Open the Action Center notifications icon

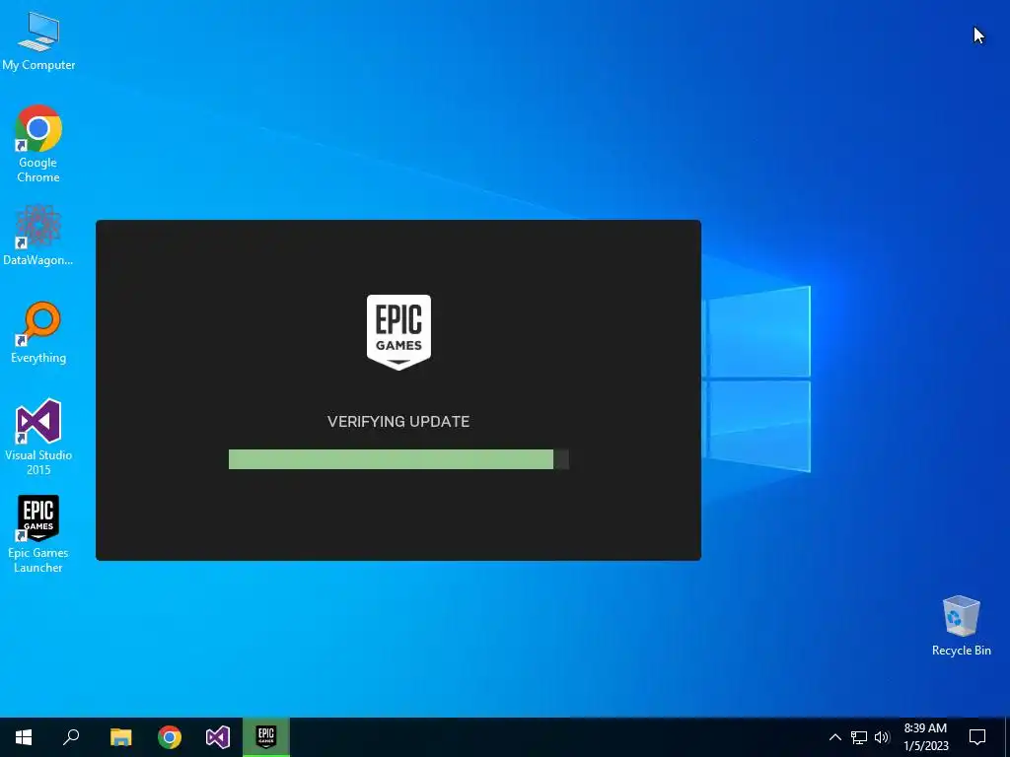pos(977,737)
